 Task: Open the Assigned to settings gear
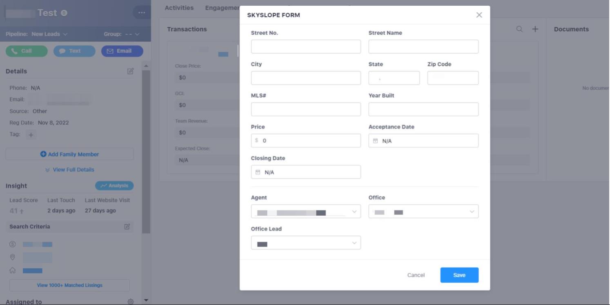[x=130, y=302]
